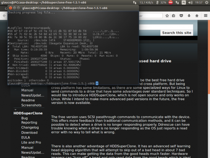210x158 pixels.
Task: Open the upper News/Updat... sidebar link
Action: tap(33, 95)
